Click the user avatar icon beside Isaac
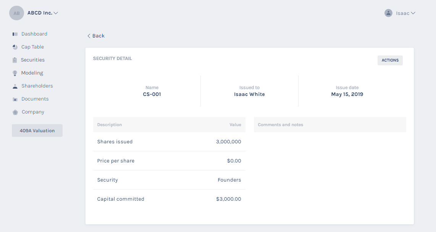 pyautogui.click(x=388, y=13)
